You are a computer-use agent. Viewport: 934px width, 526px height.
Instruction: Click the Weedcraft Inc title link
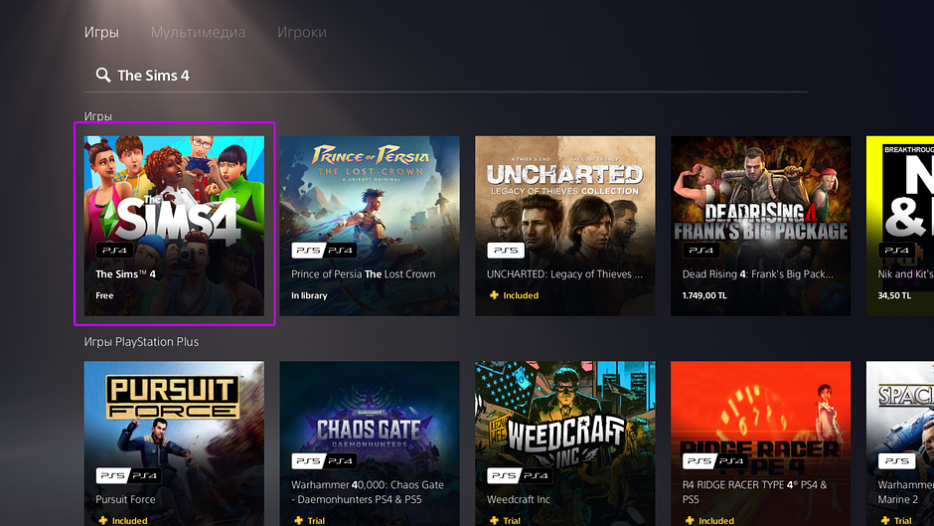pos(519,499)
